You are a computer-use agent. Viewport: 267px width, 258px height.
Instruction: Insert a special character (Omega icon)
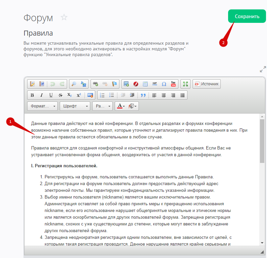164,84
